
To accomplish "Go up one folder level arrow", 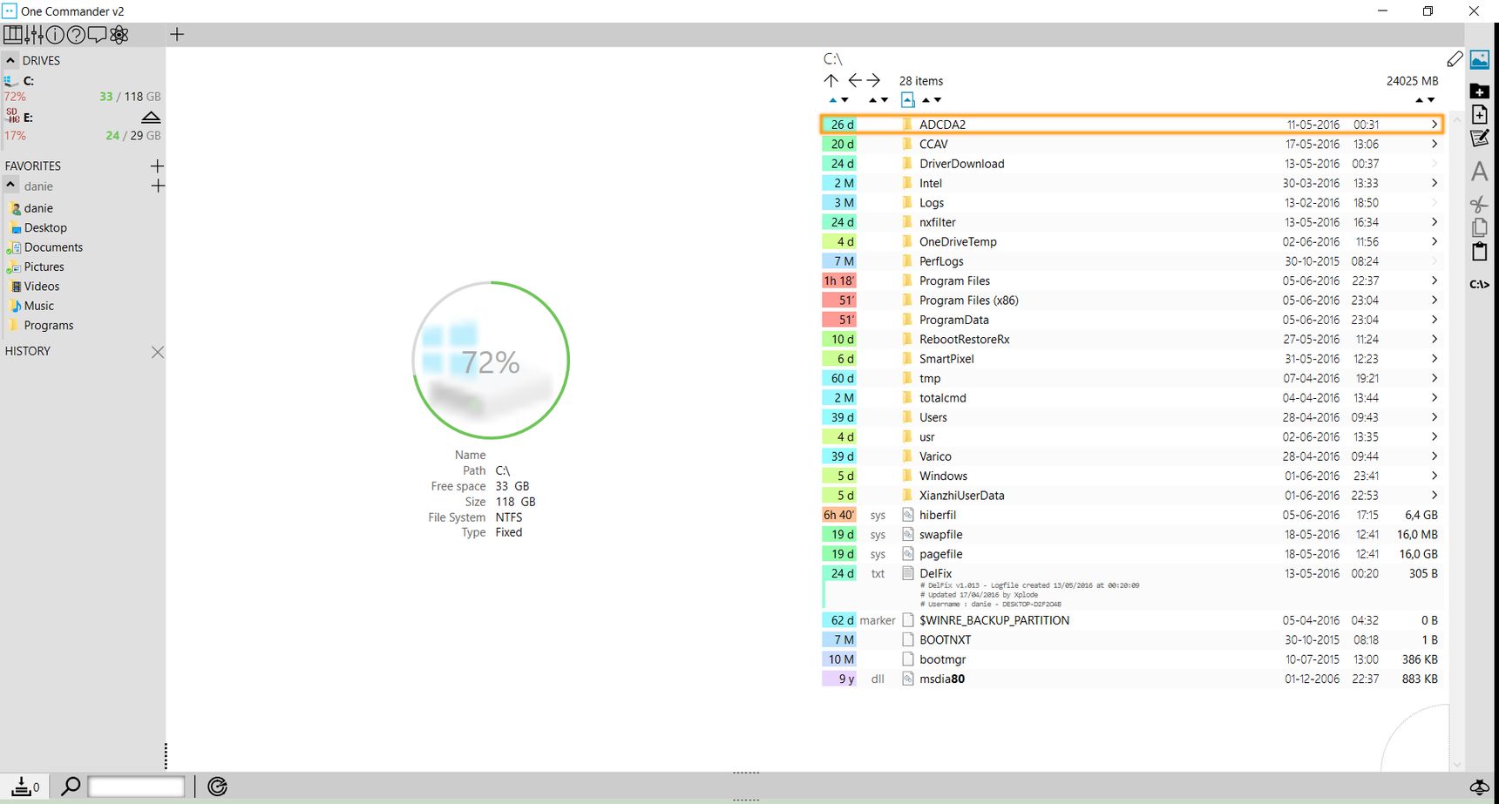I will (x=831, y=80).
